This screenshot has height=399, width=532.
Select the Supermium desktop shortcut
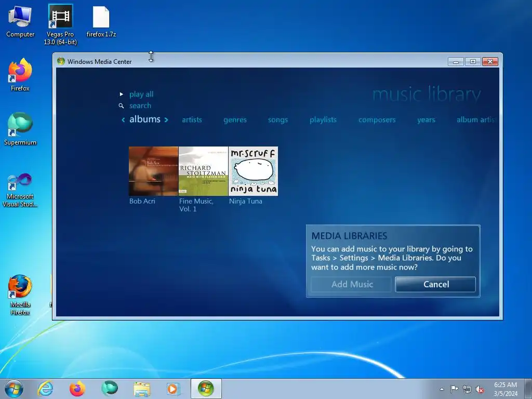[20, 129]
